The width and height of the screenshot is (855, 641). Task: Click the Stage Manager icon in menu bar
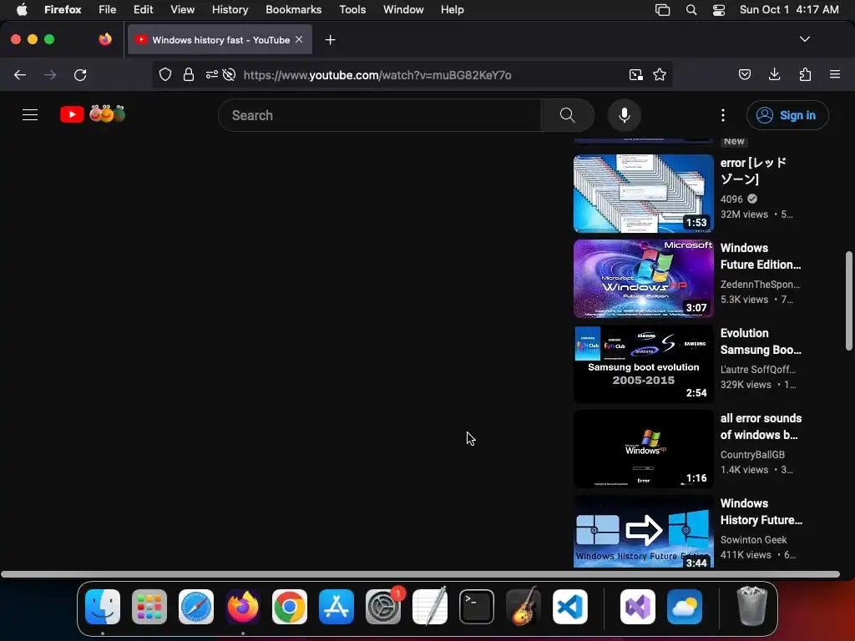tap(662, 9)
